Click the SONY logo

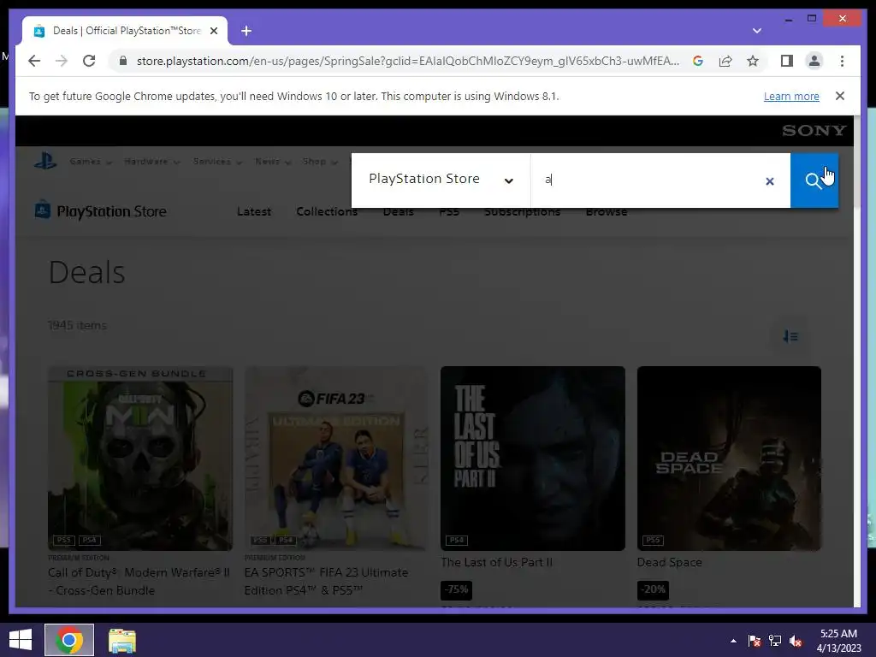[814, 130]
